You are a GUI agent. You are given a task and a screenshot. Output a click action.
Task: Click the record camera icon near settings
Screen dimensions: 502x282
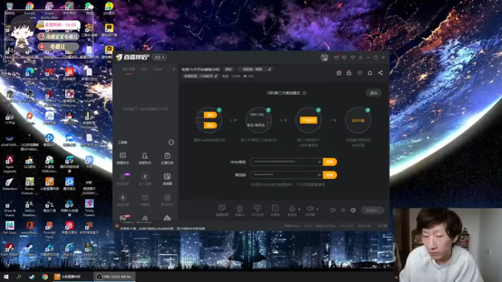(333, 210)
